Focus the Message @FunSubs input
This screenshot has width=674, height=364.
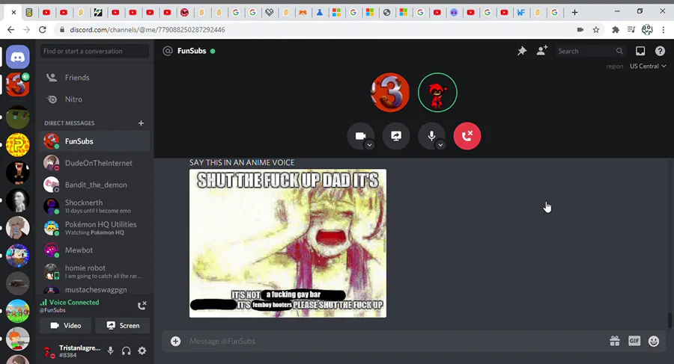pos(395,342)
